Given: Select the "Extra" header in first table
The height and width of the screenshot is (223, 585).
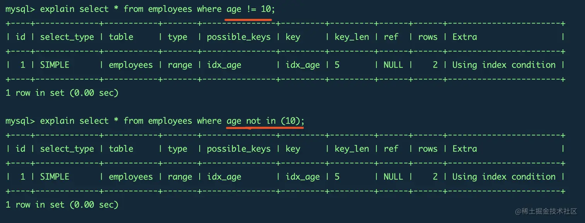Looking at the screenshot, I should coord(465,37).
